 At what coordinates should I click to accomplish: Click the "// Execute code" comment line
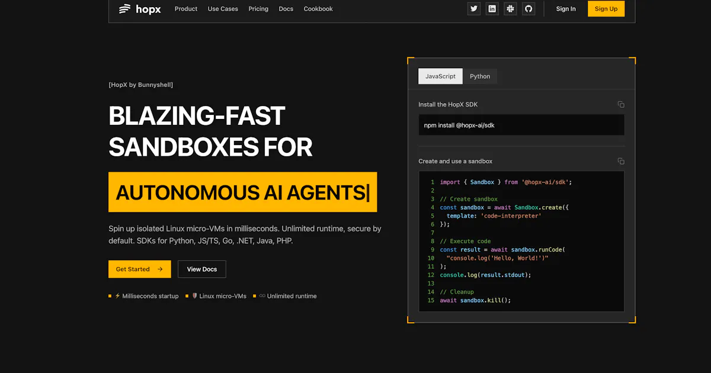pyautogui.click(x=465, y=241)
